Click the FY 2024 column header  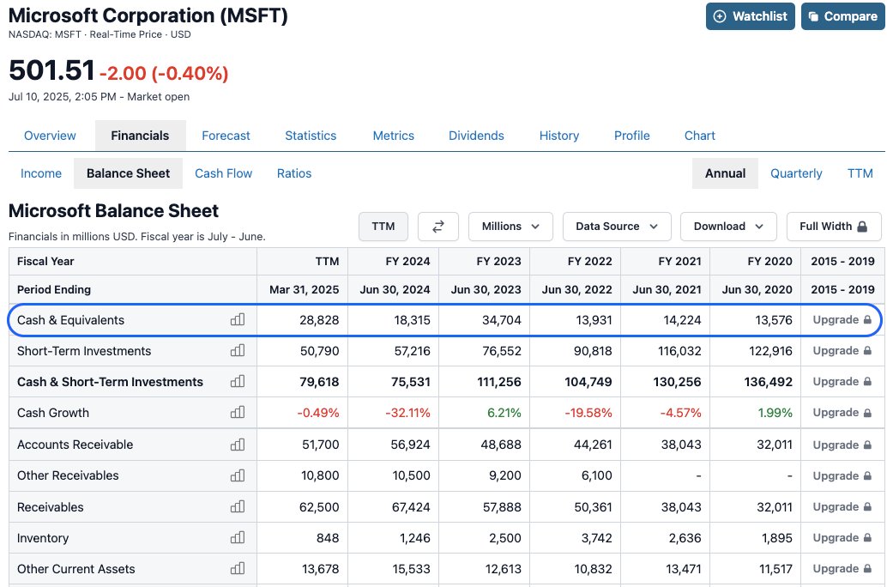point(407,261)
